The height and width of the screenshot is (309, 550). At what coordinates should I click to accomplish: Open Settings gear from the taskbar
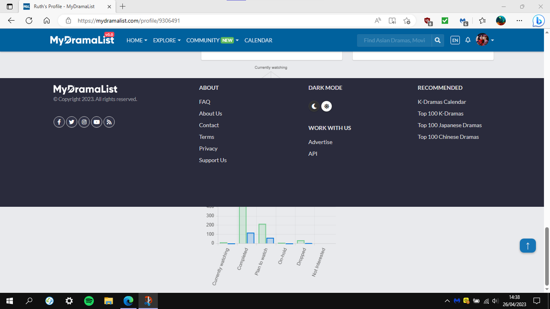tap(69, 301)
